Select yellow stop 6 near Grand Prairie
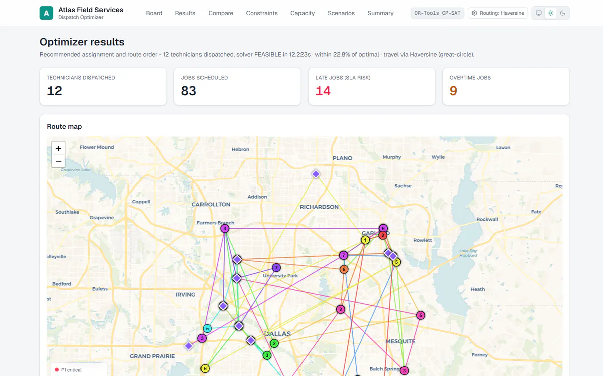This screenshot has height=376, width=603. click(205, 368)
